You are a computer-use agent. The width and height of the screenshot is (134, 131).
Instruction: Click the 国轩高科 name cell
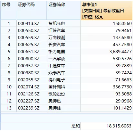pyautogui.click(x=64, y=87)
